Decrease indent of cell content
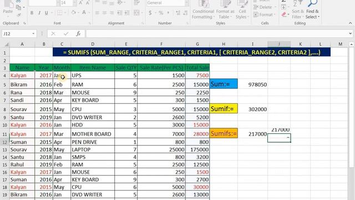 120,13
